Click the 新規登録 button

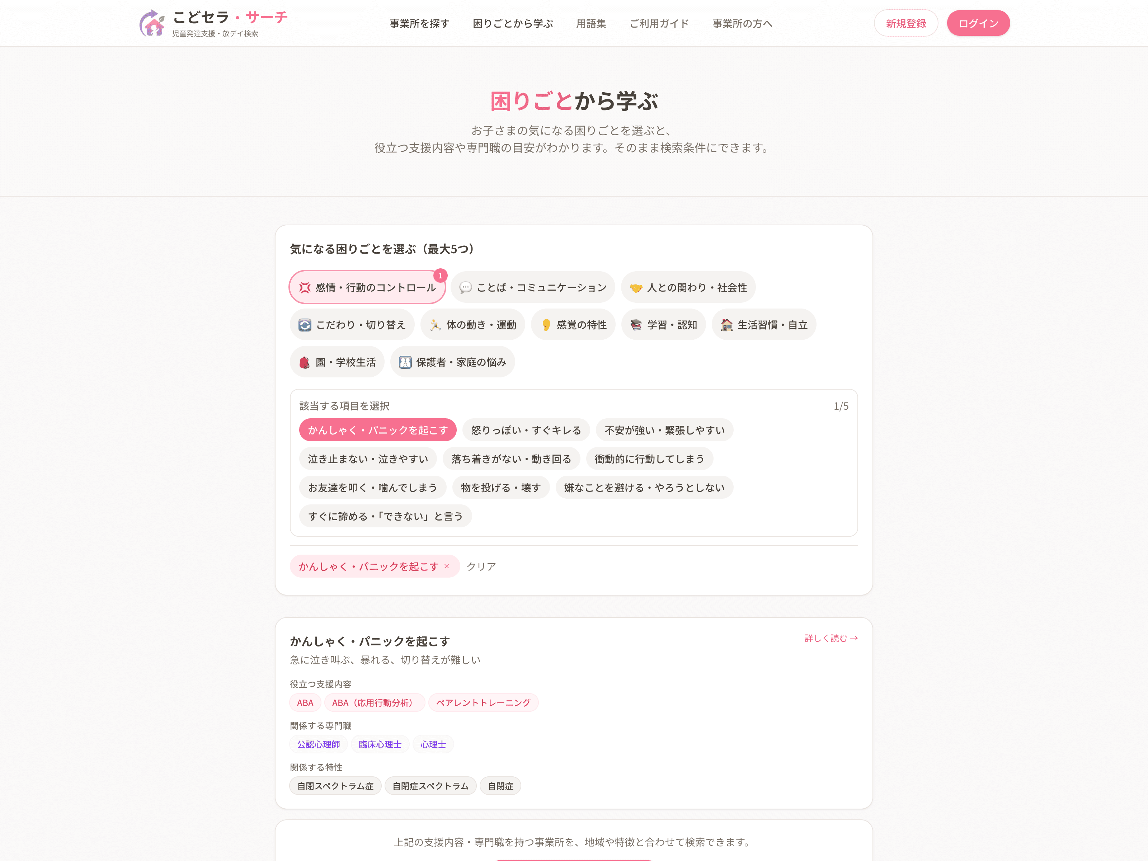point(905,23)
